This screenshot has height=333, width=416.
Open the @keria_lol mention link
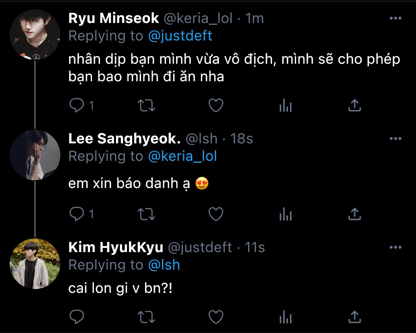182,156
